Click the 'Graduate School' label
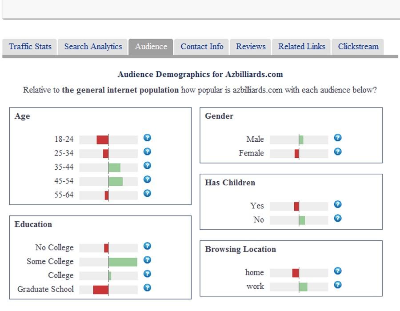 pos(46,289)
